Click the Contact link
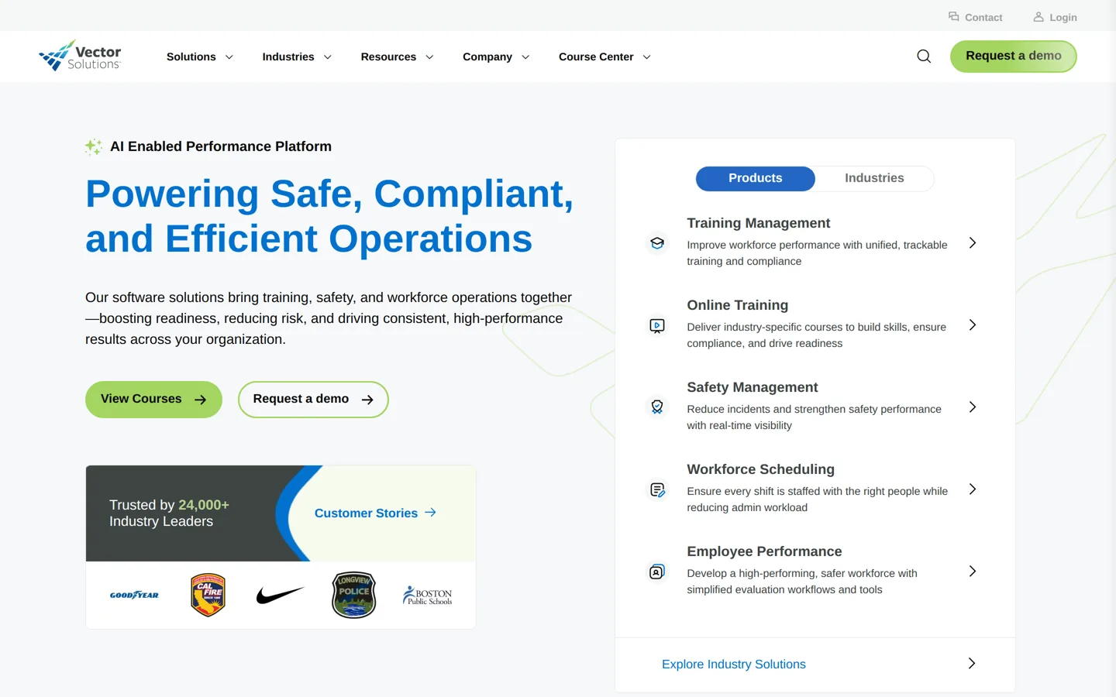The image size is (1116, 697). click(976, 17)
